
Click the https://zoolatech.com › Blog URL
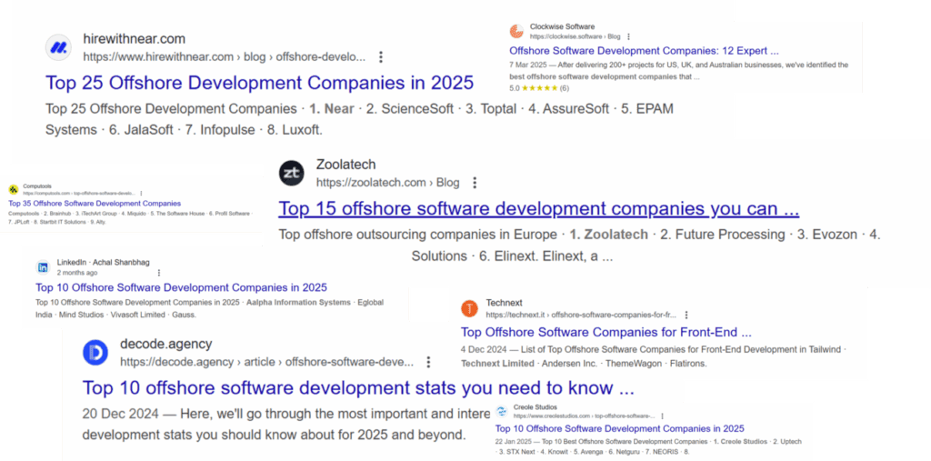[x=387, y=183]
